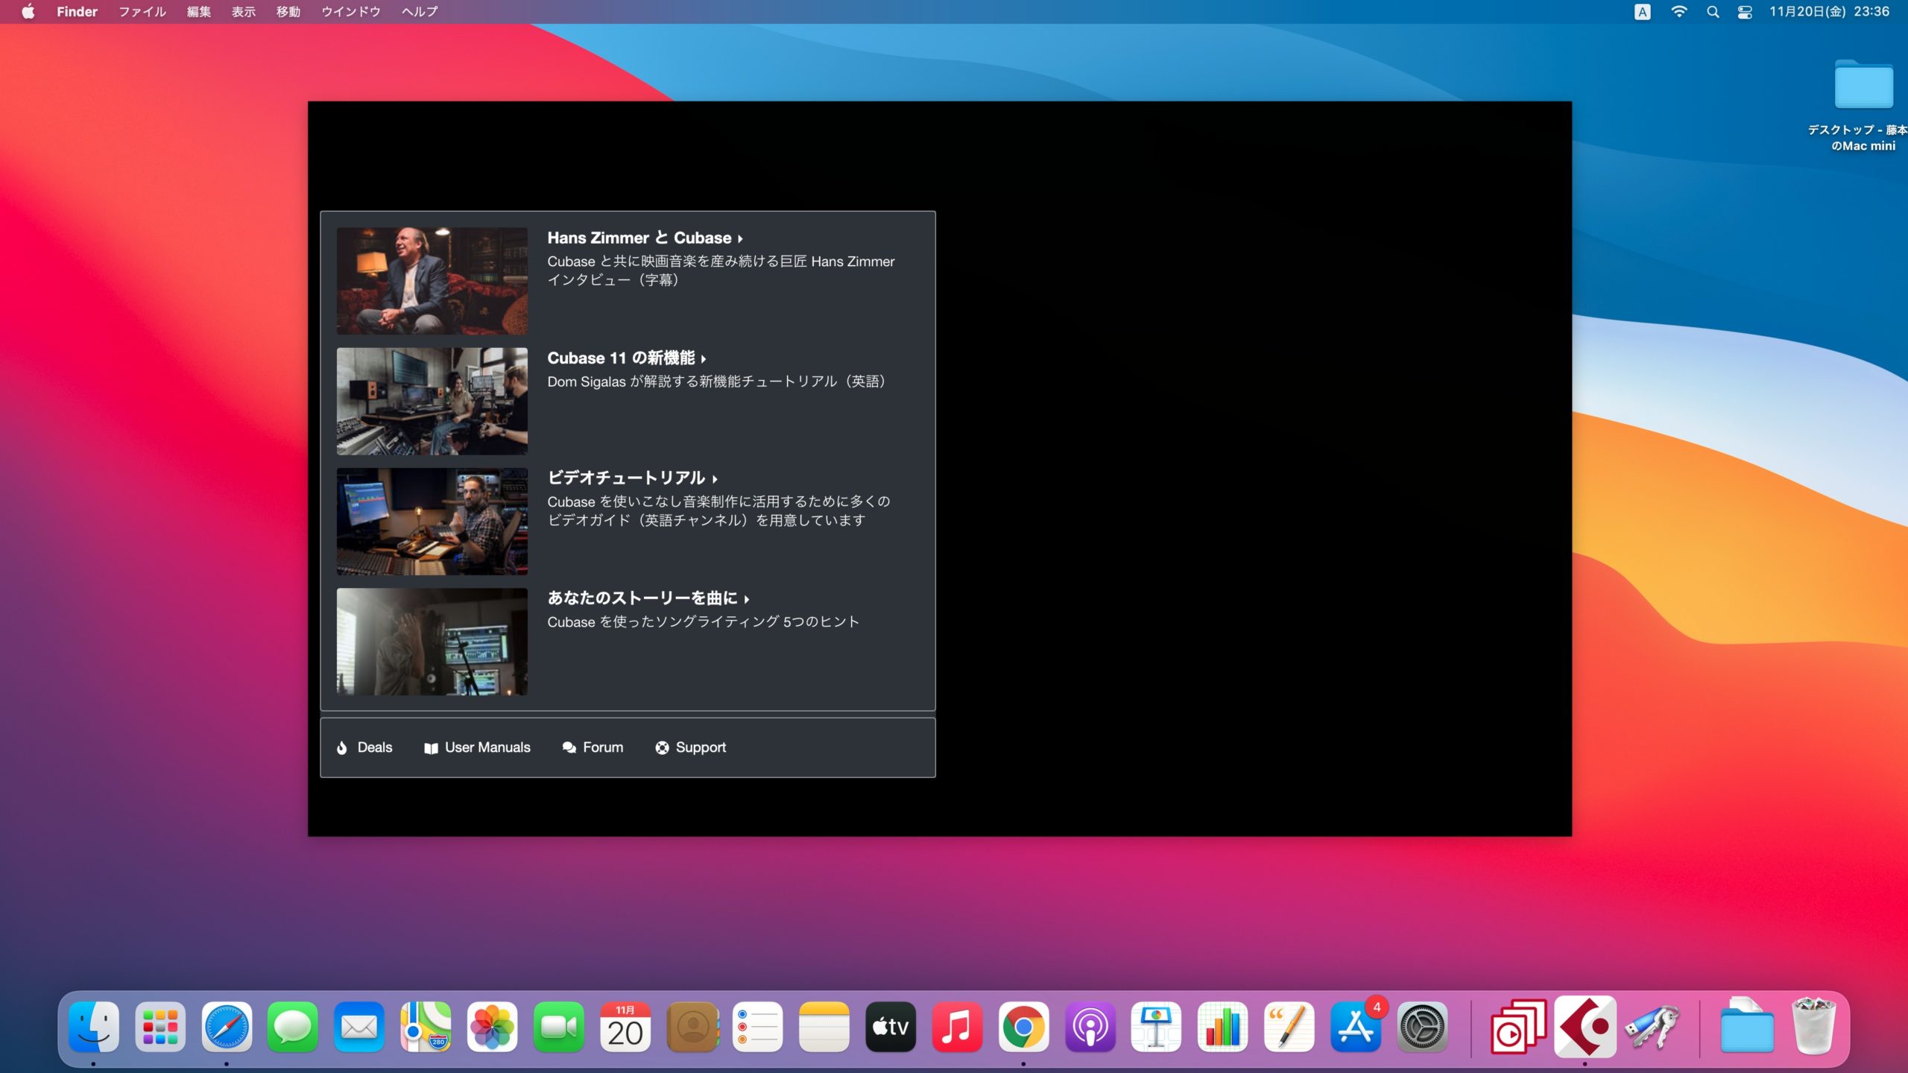This screenshot has height=1073, width=1908.
Task: Open Calendar in the Dock
Action: (x=625, y=1027)
